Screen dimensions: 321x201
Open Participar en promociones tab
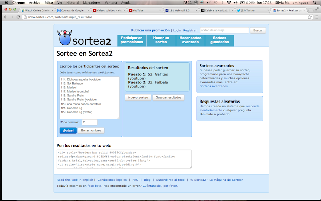132,40
